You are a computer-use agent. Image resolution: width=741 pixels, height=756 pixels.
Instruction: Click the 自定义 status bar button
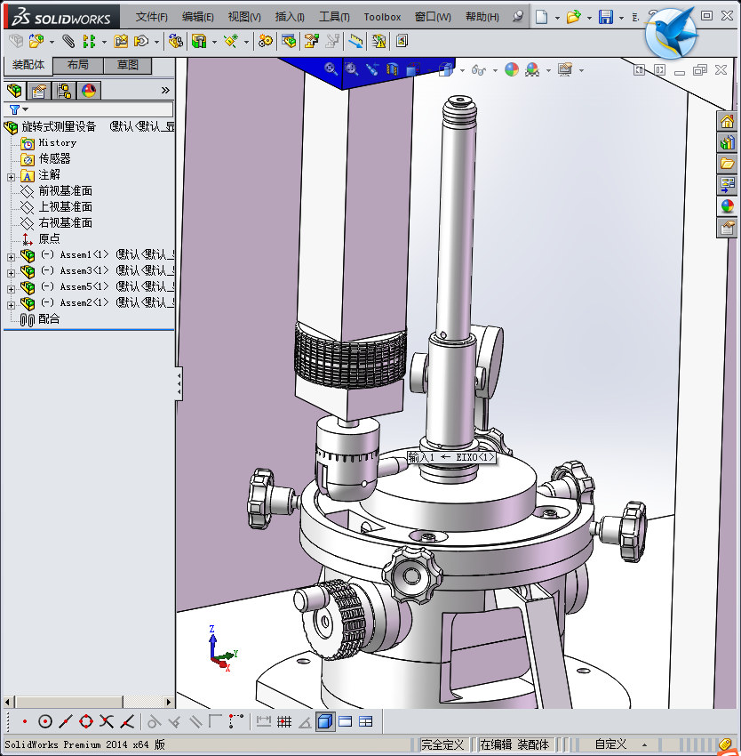[x=610, y=744]
